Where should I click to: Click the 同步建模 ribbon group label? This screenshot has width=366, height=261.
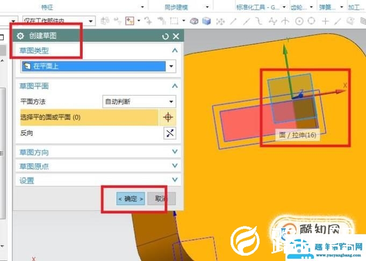(x=176, y=7)
